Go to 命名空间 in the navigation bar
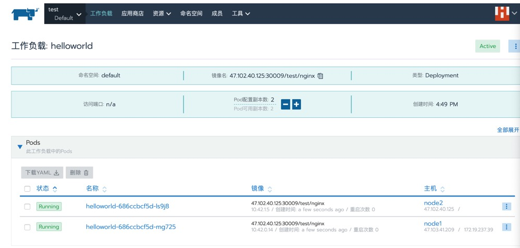Screen dimensions: 520x248 pyautogui.click(x=191, y=14)
